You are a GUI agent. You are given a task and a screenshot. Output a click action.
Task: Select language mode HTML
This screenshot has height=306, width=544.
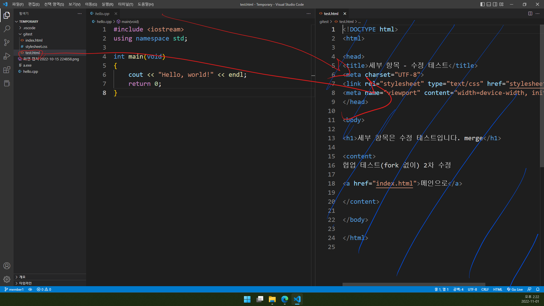pos(498,289)
